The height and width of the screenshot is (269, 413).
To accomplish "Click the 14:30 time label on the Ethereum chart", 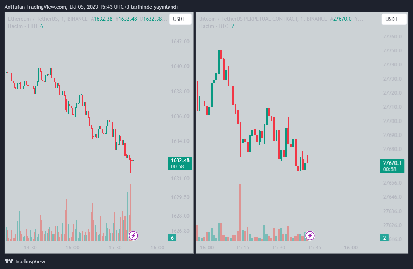I will click(x=30, y=248).
